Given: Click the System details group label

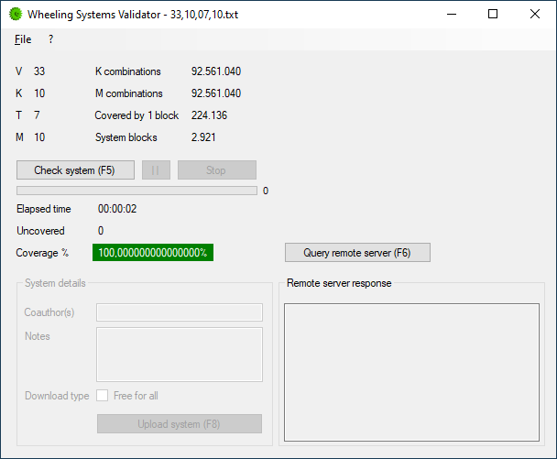Looking at the screenshot, I should tap(55, 283).
